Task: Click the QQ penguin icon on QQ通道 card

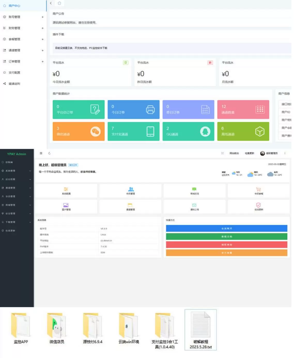Action: [205, 132]
